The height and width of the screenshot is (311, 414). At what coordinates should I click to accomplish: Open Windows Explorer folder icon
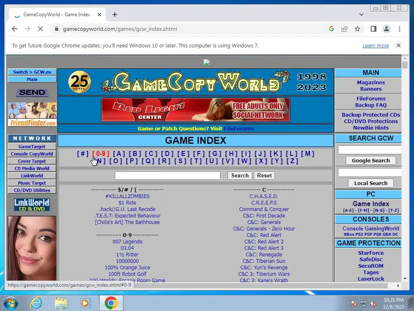[x=61, y=303]
